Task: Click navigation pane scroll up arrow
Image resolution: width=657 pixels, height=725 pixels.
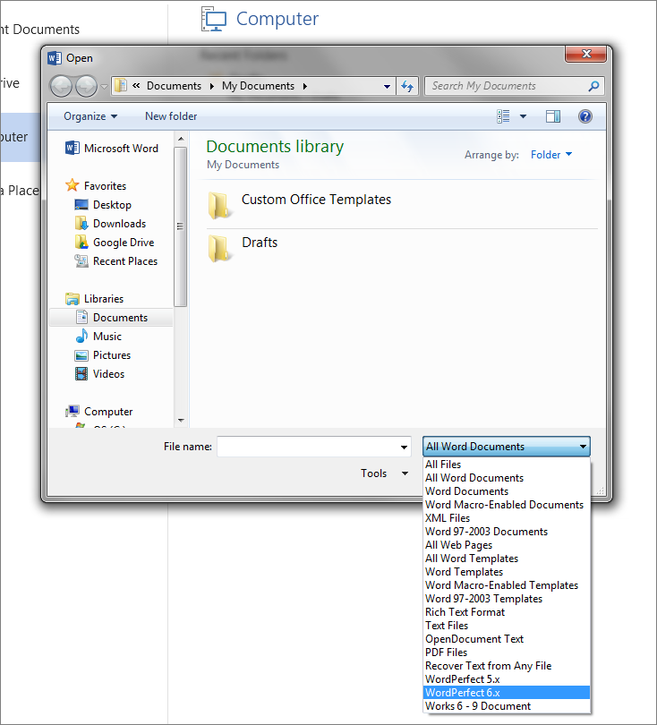Action: (x=181, y=139)
